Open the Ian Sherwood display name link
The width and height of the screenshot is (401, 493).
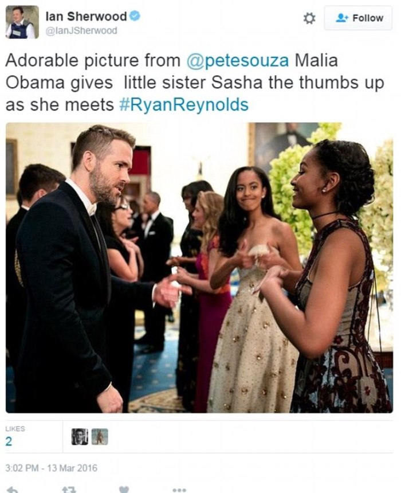[x=86, y=15]
